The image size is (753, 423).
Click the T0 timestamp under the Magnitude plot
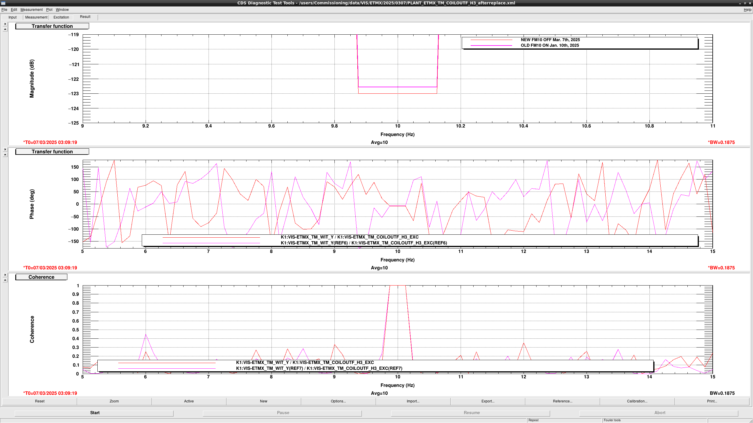50,142
